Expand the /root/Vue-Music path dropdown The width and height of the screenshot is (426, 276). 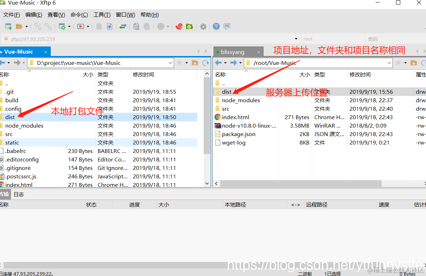[389, 63]
